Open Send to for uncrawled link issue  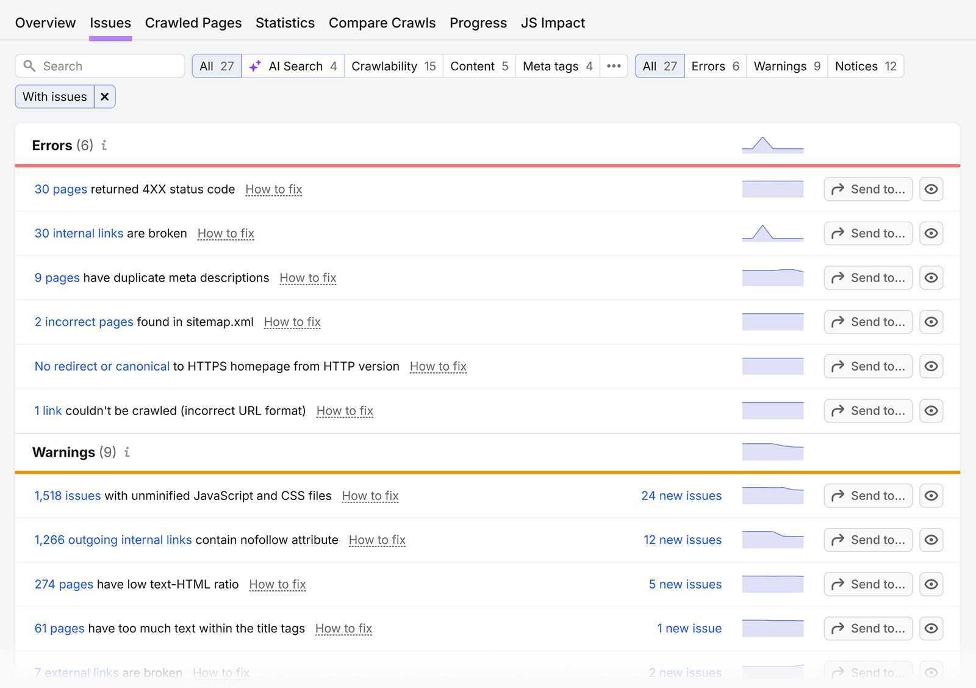[x=868, y=411]
